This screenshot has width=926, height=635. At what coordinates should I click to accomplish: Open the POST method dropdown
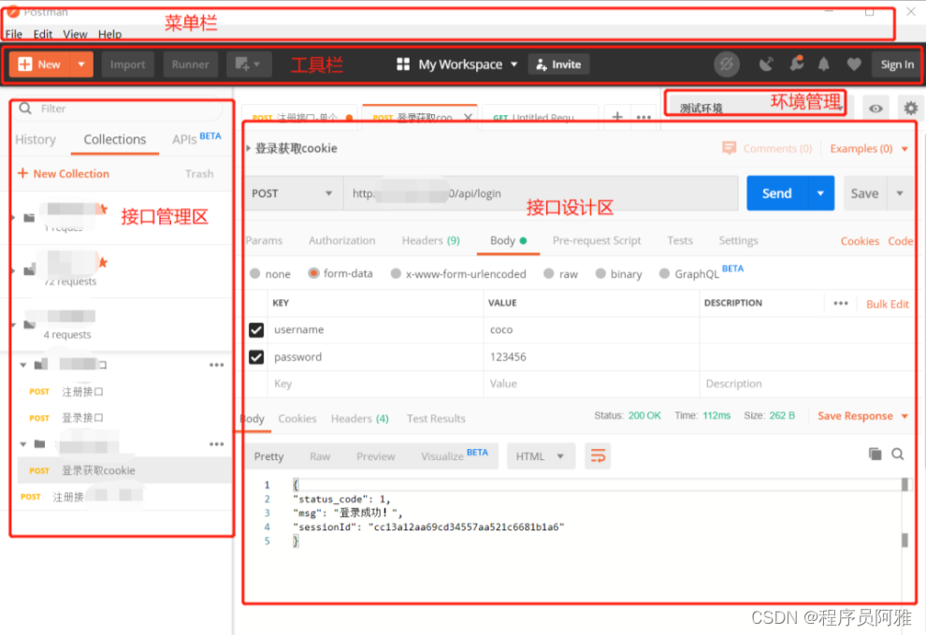click(x=294, y=194)
